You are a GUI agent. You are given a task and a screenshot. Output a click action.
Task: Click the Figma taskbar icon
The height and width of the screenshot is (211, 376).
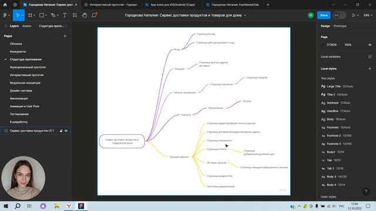pos(81,206)
